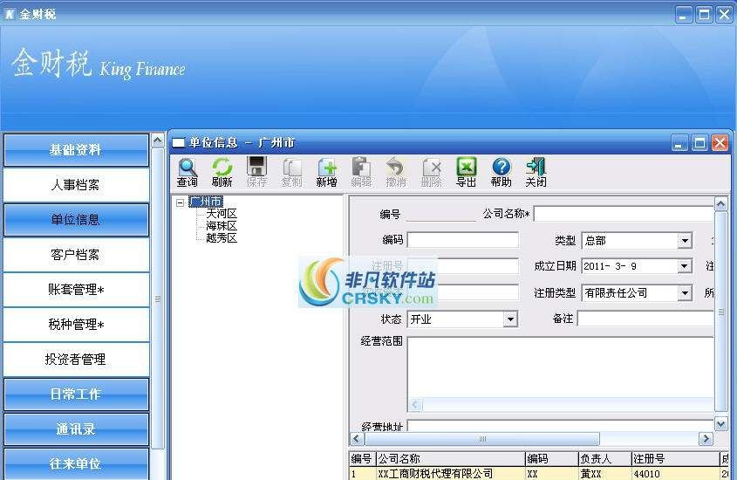Select 天河区 in the tree
The width and height of the screenshot is (737, 480).
click(x=221, y=214)
